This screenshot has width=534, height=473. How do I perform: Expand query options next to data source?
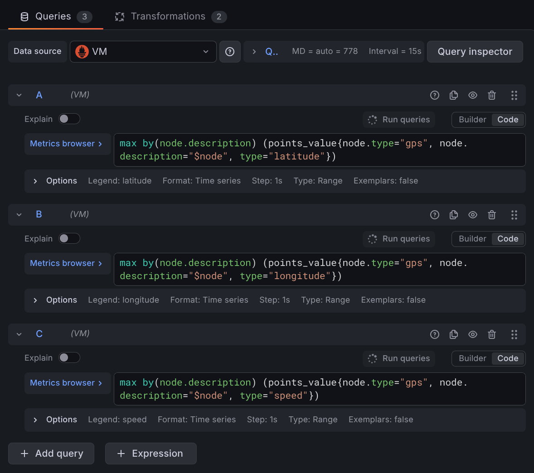click(x=254, y=52)
